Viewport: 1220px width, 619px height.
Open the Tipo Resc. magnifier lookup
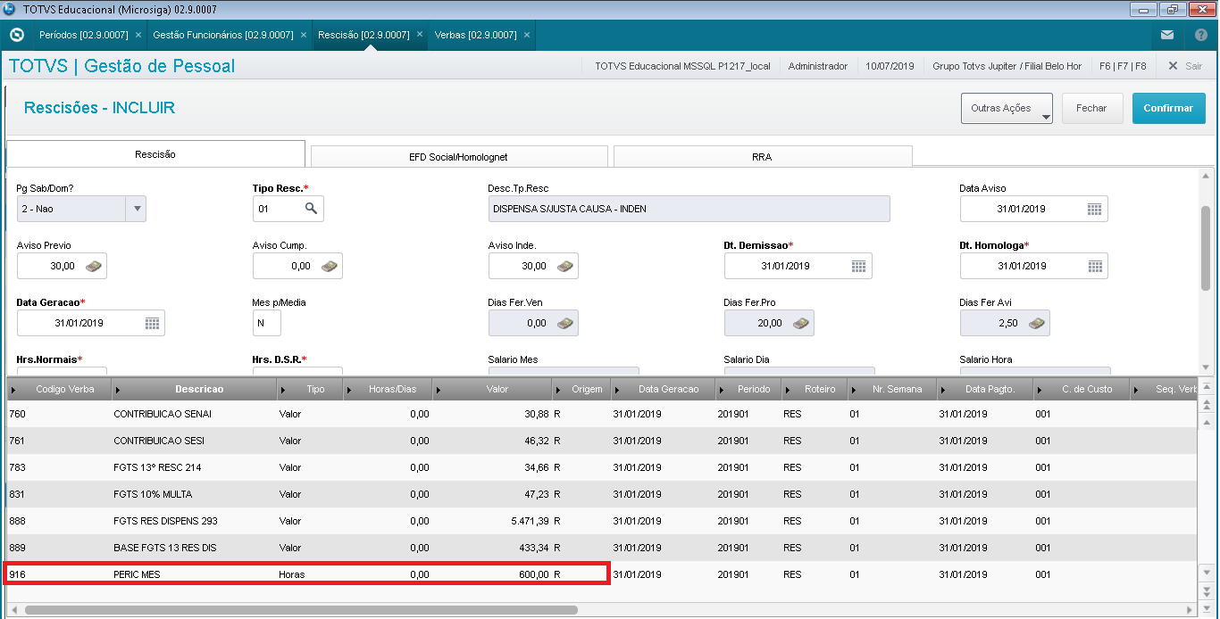click(x=311, y=209)
